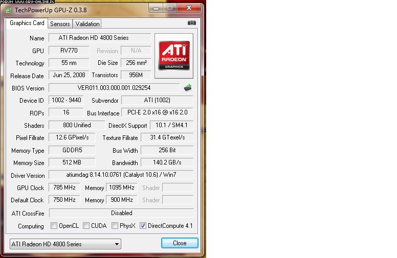Click the Device ID field 1002 - 9440
The height and width of the screenshot is (258, 397).
tap(66, 100)
